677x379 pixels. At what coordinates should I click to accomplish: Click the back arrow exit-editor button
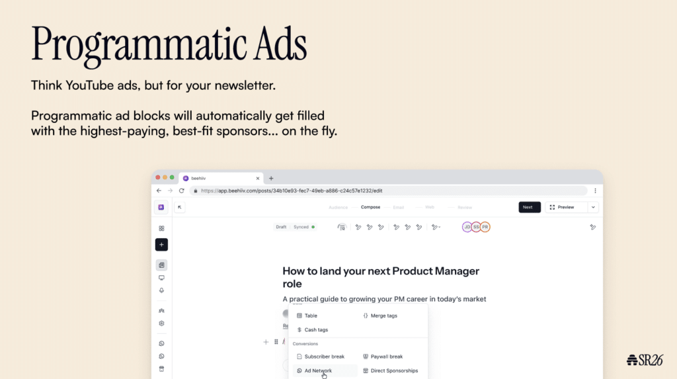[x=180, y=208]
